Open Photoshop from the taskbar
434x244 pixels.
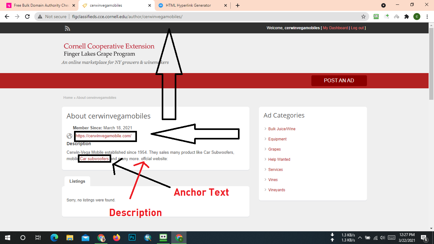(x=132, y=237)
